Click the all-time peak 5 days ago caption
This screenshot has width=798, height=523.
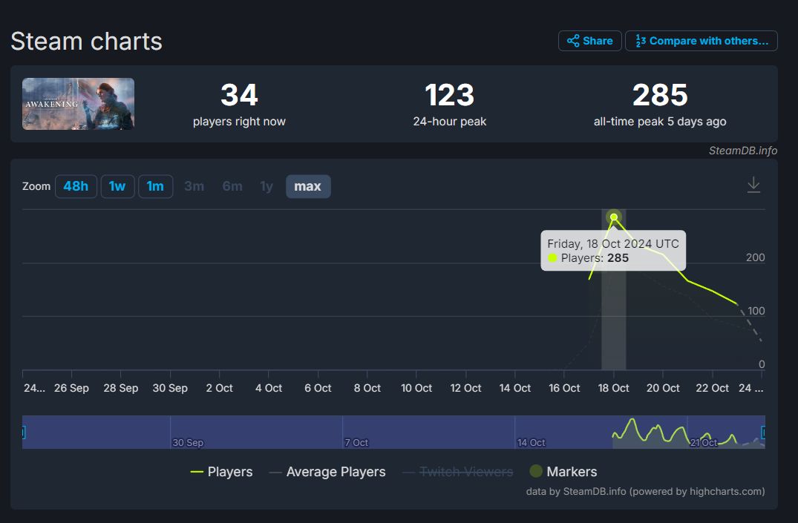pos(660,122)
